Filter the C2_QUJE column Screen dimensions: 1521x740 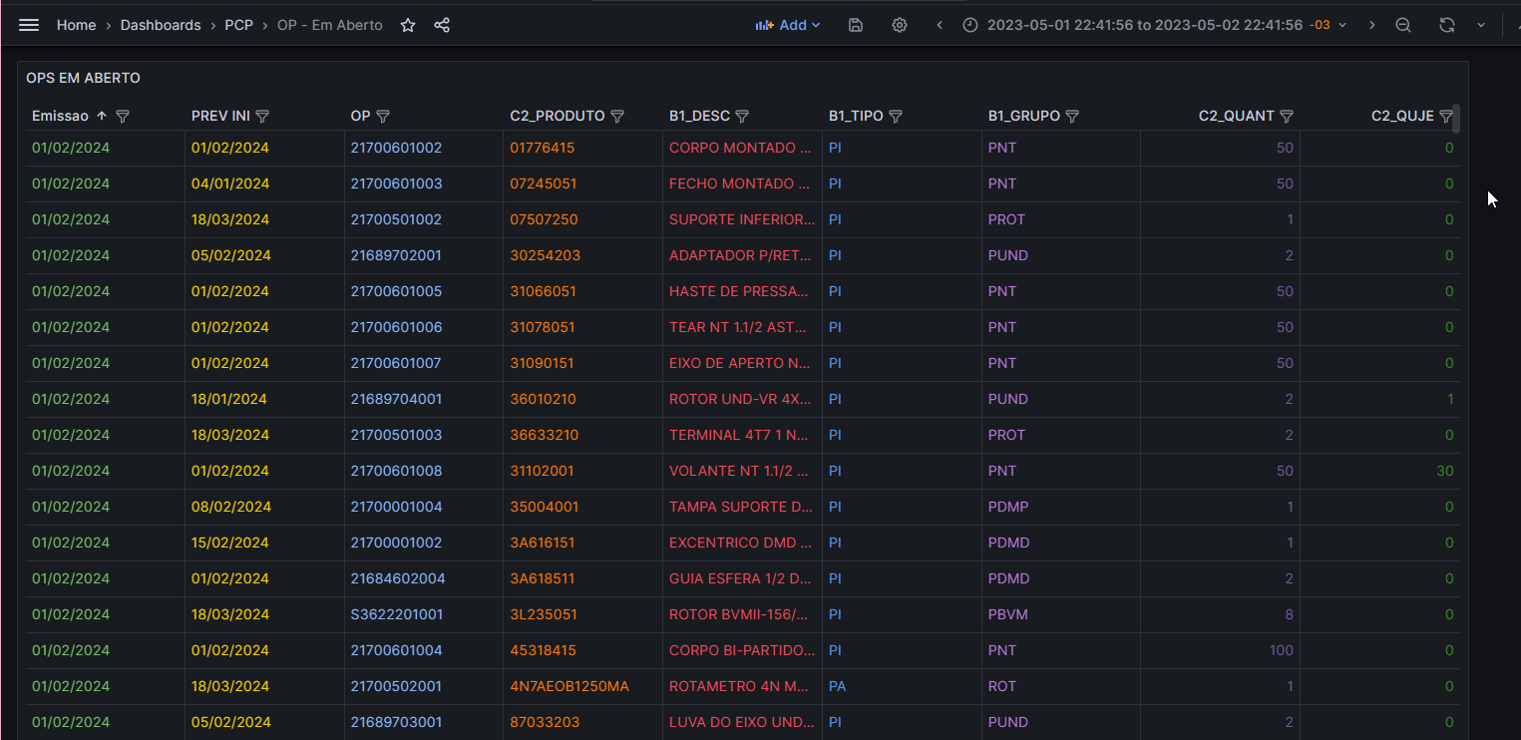1446,116
